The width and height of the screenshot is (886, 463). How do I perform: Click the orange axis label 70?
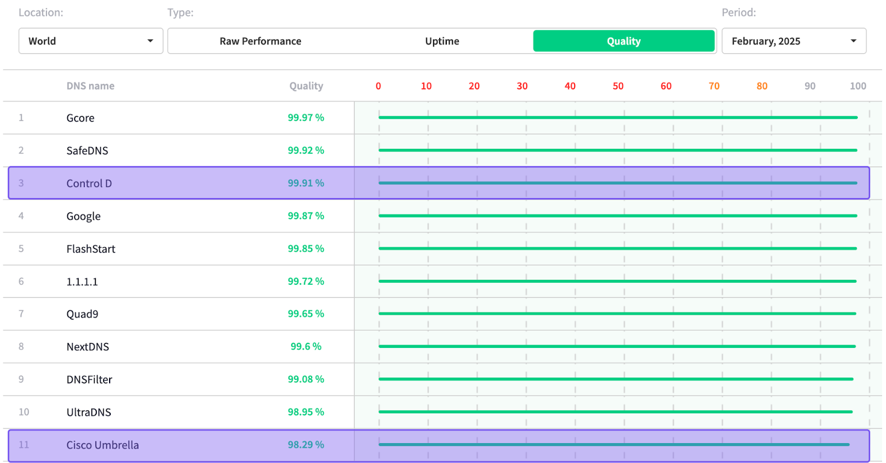714,86
